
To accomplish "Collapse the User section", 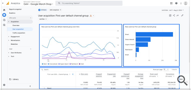I will click(31, 49).
